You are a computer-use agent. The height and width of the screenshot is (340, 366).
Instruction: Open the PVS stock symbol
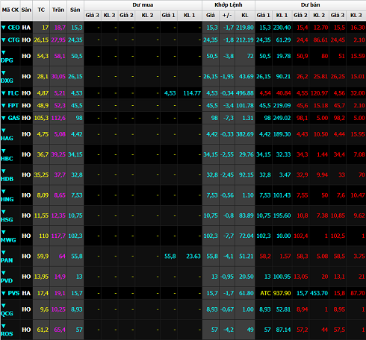[13, 294]
